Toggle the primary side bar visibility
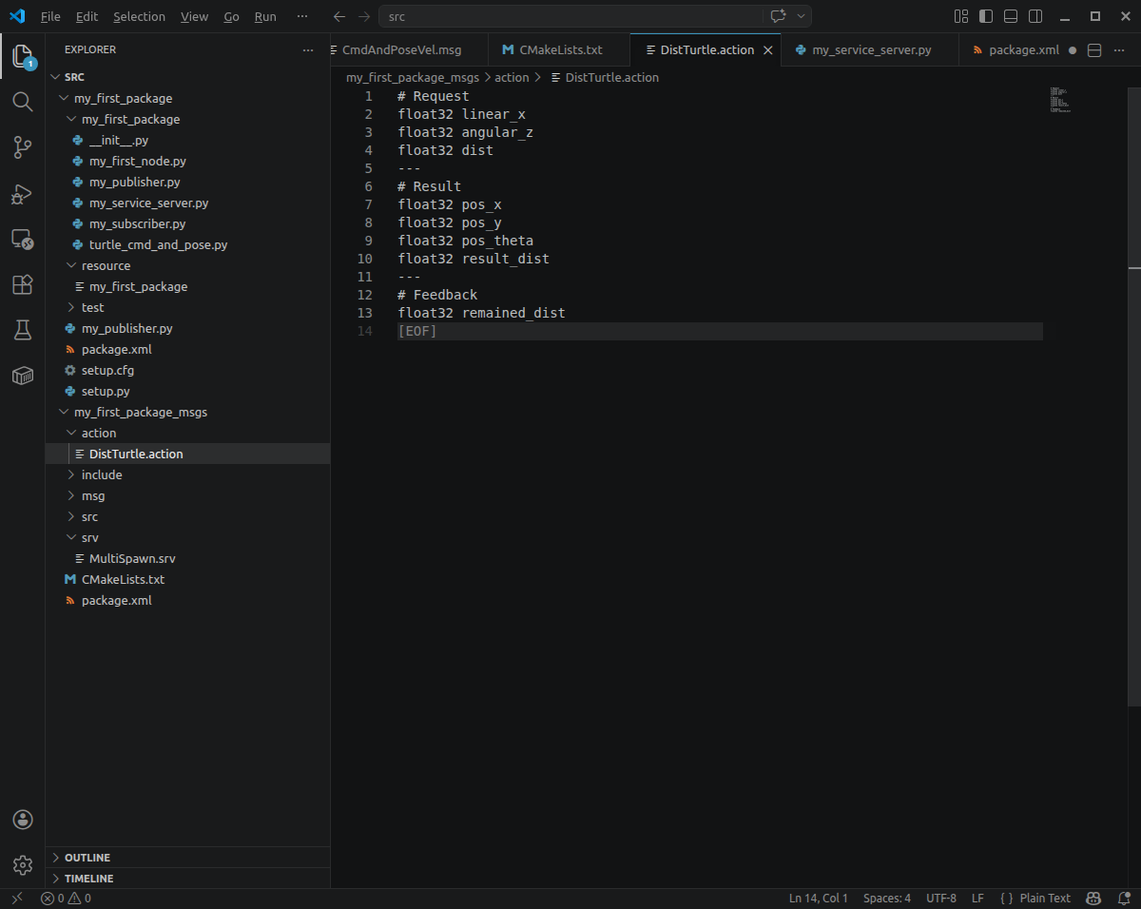1141x909 pixels. 986,16
